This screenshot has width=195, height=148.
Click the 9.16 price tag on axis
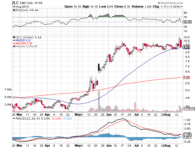(186, 47)
